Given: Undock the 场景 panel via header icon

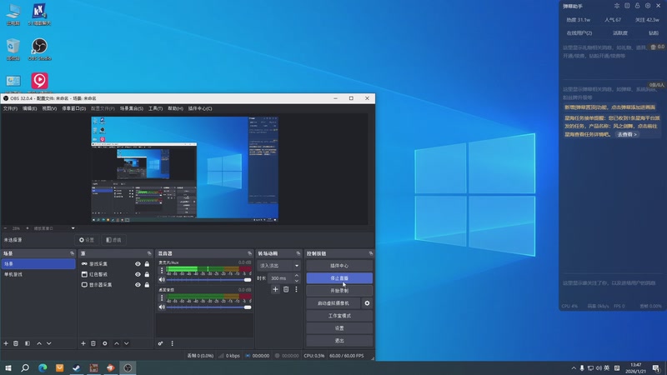Looking at the screenshot, I should click(x=72, y=253).
